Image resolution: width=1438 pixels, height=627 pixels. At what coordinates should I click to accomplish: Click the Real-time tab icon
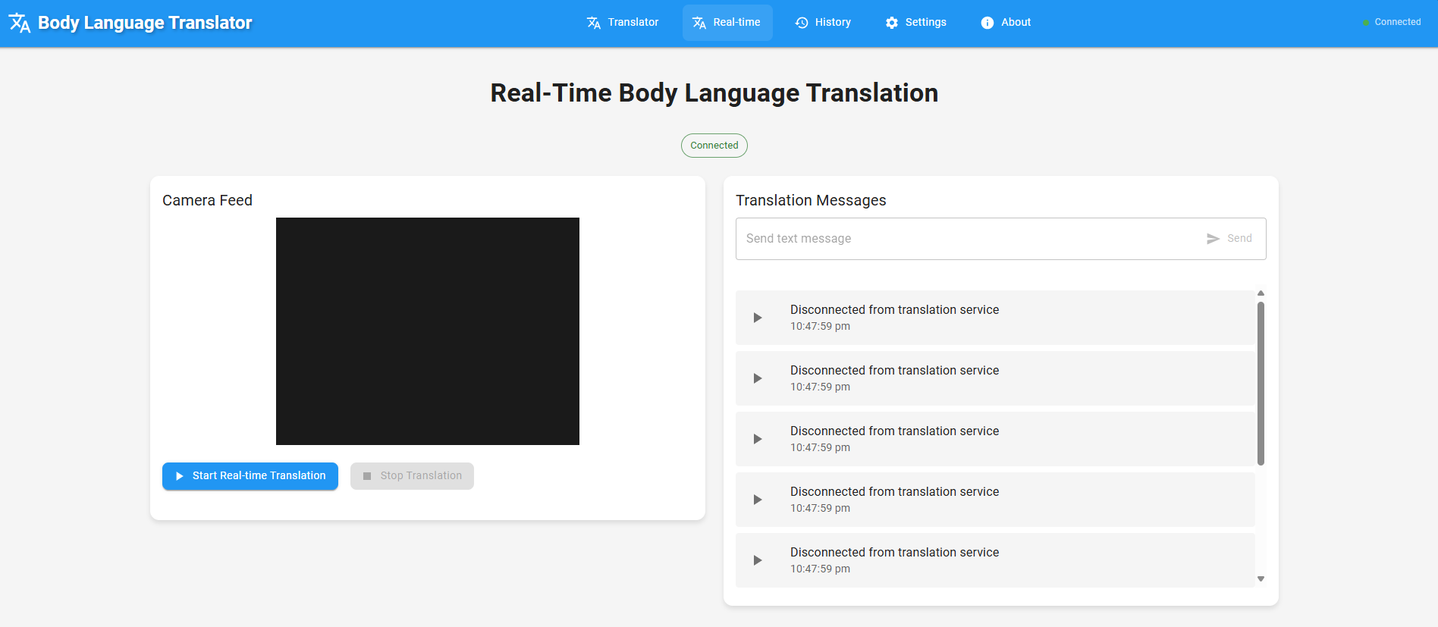(699, 23)
